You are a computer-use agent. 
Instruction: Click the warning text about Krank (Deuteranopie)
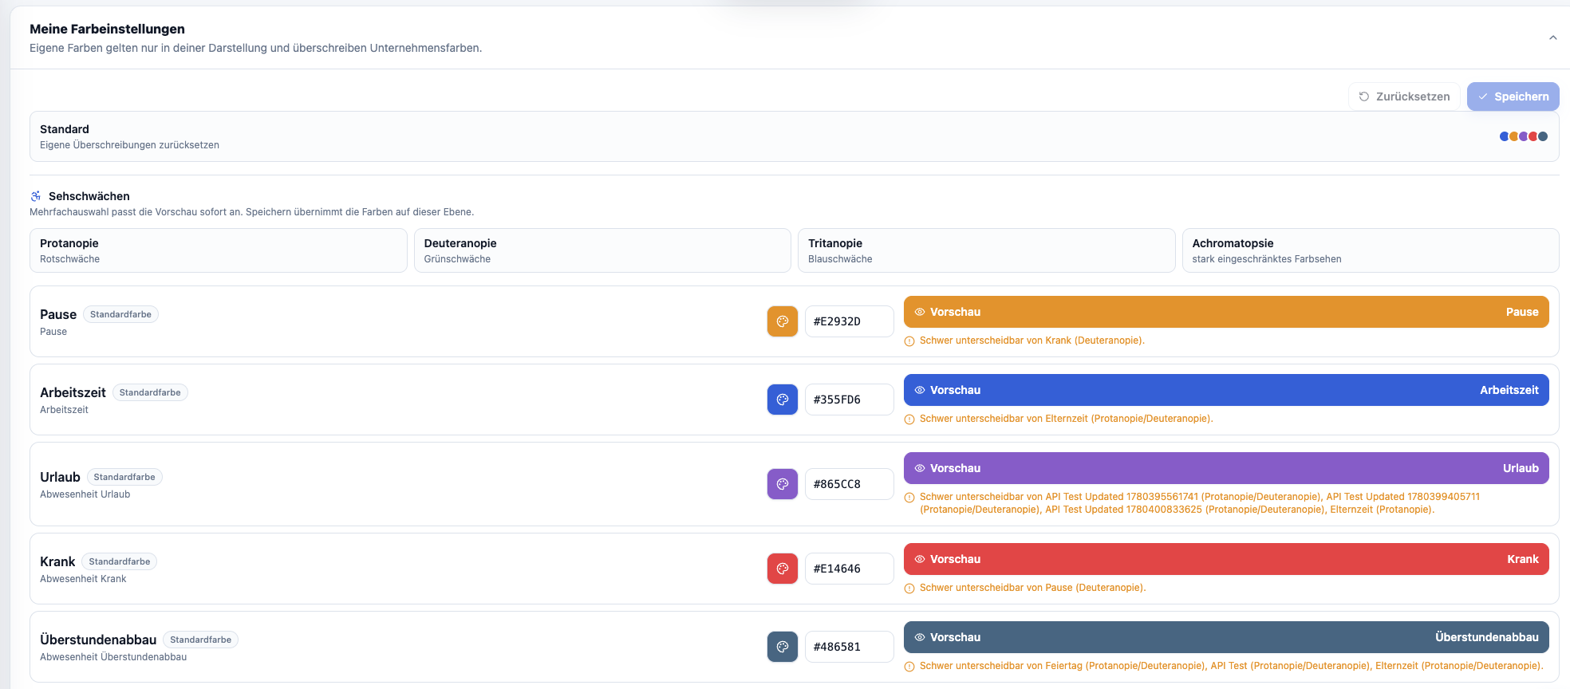tap(1032, 341)
